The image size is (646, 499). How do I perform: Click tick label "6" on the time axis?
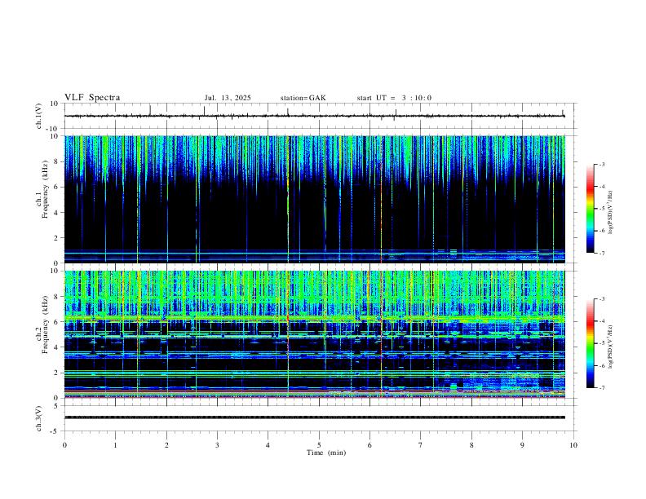pyautogui.click(x=369, y=445)
